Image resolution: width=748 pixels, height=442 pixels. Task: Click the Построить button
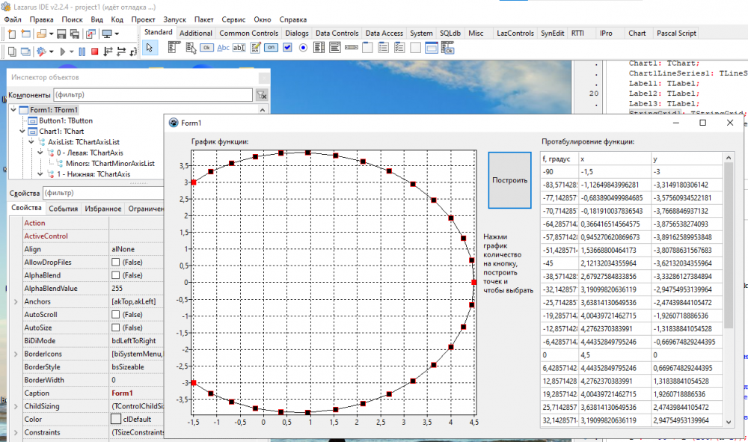pos(509,180)
